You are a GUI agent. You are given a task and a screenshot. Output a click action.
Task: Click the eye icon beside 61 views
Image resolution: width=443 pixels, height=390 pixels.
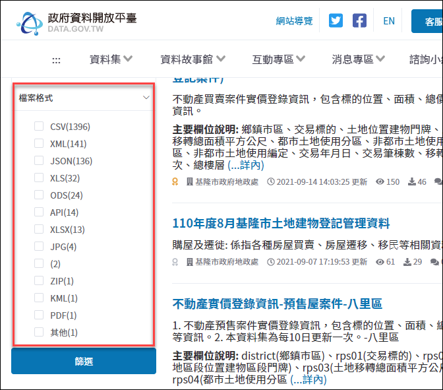click(x=380, y=262)
